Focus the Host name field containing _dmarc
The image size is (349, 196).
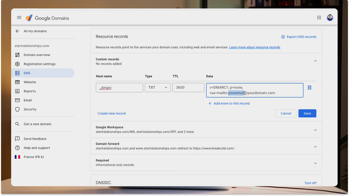point(119,88)
